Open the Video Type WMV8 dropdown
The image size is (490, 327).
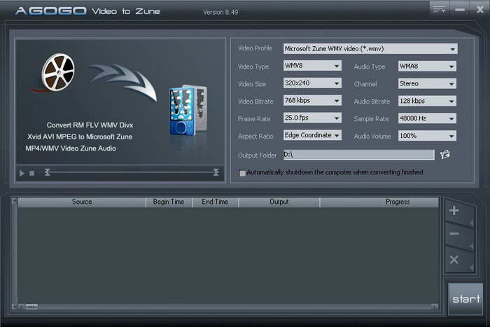click(312, 66)
